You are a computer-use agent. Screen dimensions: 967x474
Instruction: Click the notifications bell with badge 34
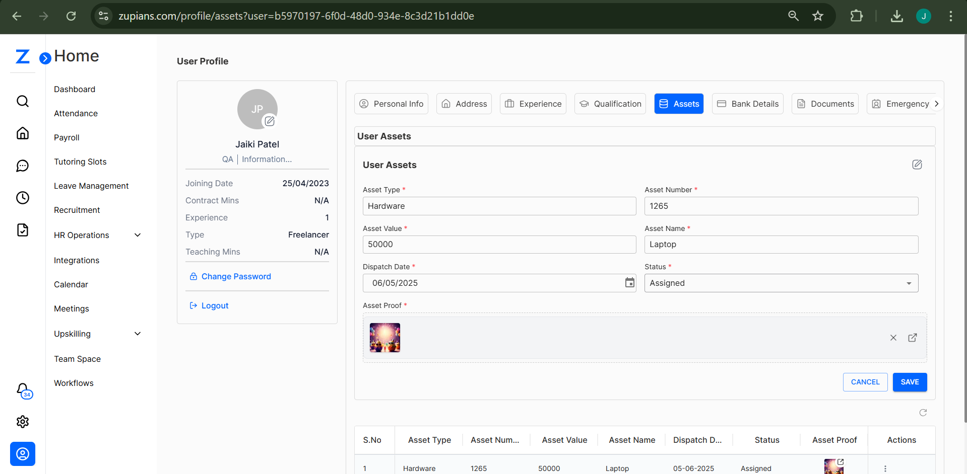point(23,390)
